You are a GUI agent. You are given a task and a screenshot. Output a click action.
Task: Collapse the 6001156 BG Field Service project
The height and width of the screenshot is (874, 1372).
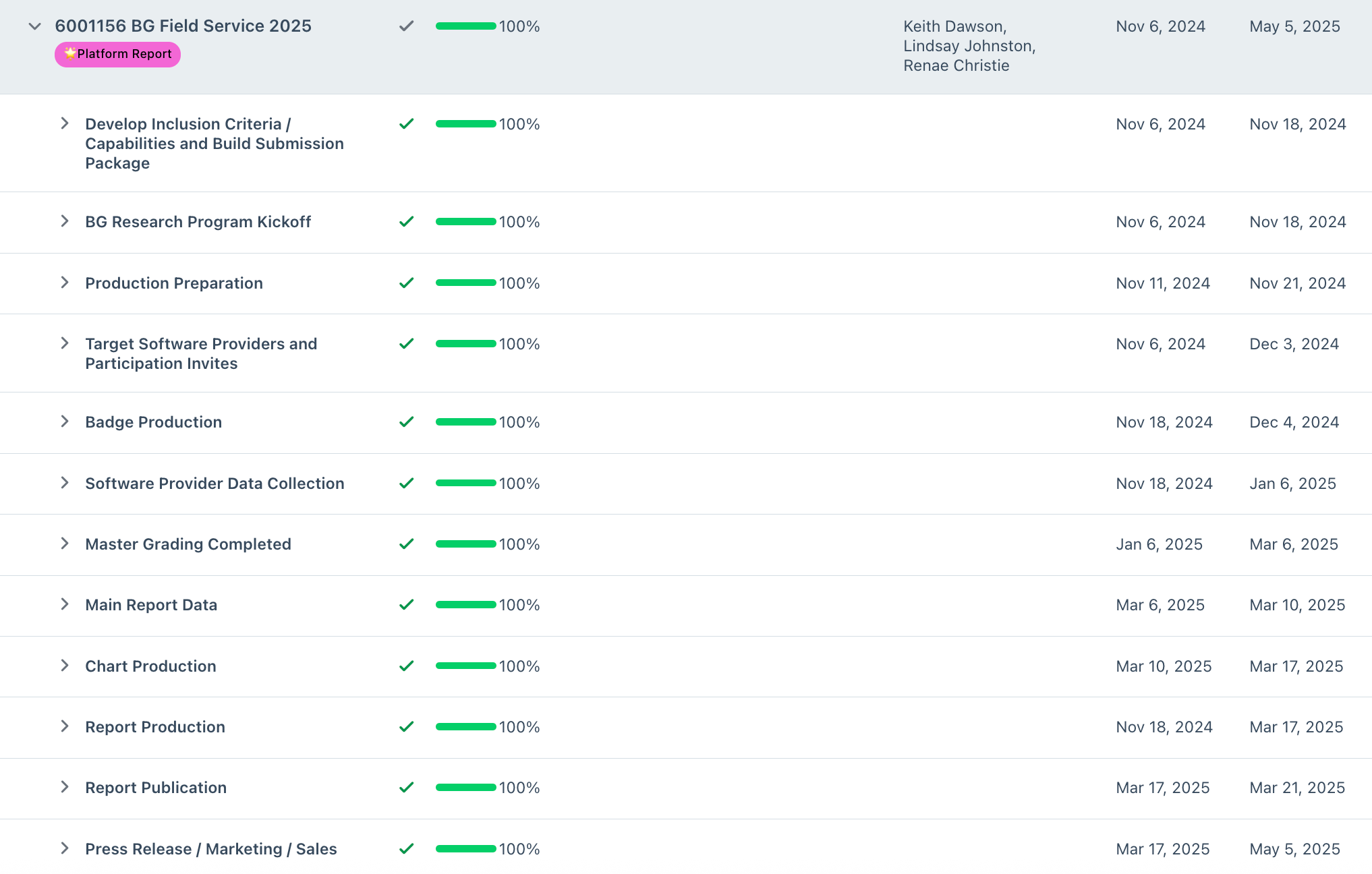[x=34, y=26]
